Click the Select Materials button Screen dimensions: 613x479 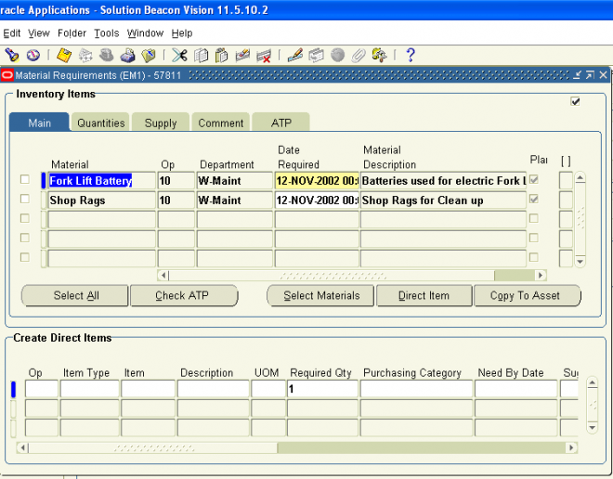(320, 296)
